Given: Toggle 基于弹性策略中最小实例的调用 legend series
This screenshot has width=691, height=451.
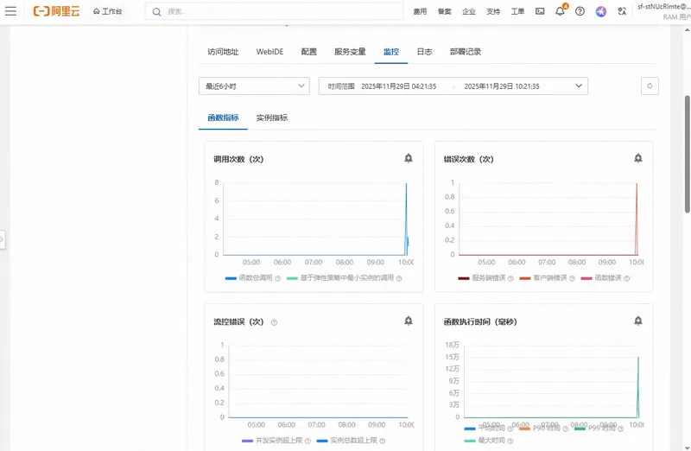Looking at the screenshot, I should point(340,278).
